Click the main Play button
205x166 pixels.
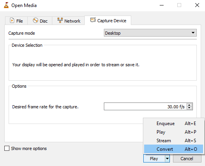pos(154,159)
